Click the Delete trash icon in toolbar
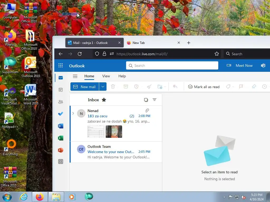The image size is (270, 202). tap(113, 87)
